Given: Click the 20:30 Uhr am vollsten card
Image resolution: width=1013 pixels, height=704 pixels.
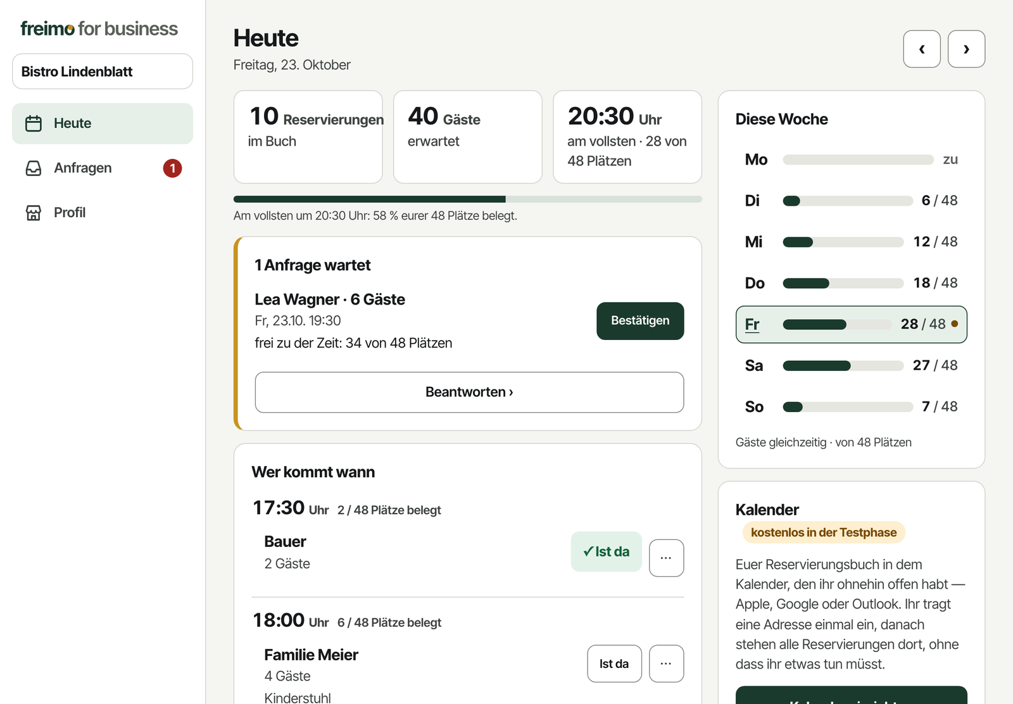Looking at the screenshot, I should coord(627,137).
